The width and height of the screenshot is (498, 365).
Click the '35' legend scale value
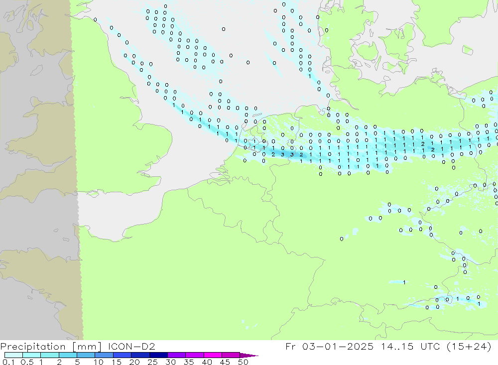click(189, 362)
